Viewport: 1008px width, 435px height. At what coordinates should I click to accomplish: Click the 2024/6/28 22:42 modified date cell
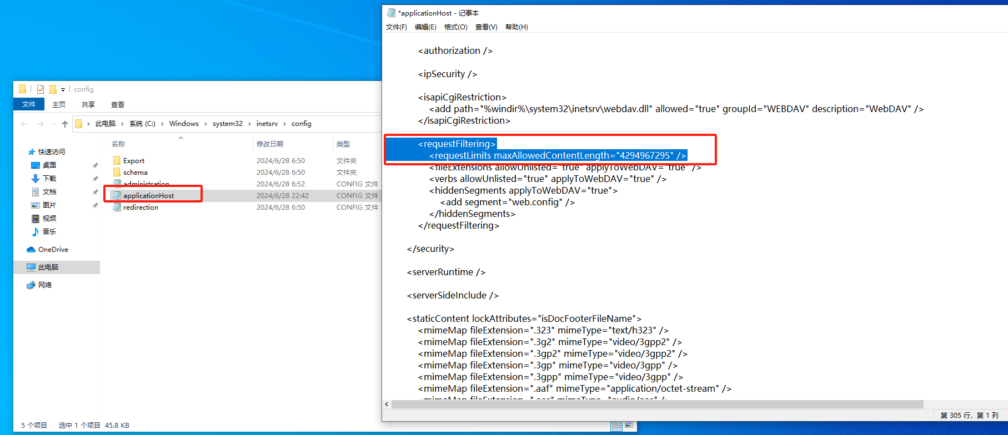[283, 195]
